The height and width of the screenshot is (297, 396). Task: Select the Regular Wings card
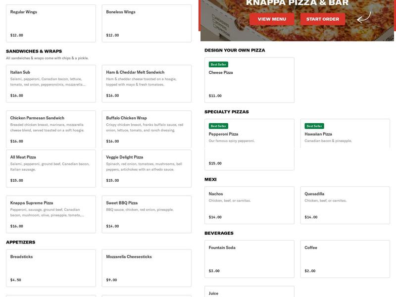click(49, 22)
